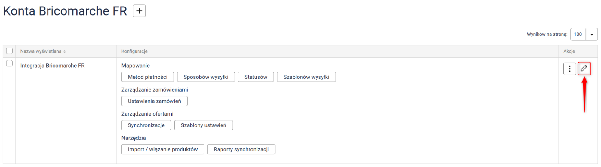Open Raporty synchronizacji
Viewport: 601px width, 167px height.
241,149
